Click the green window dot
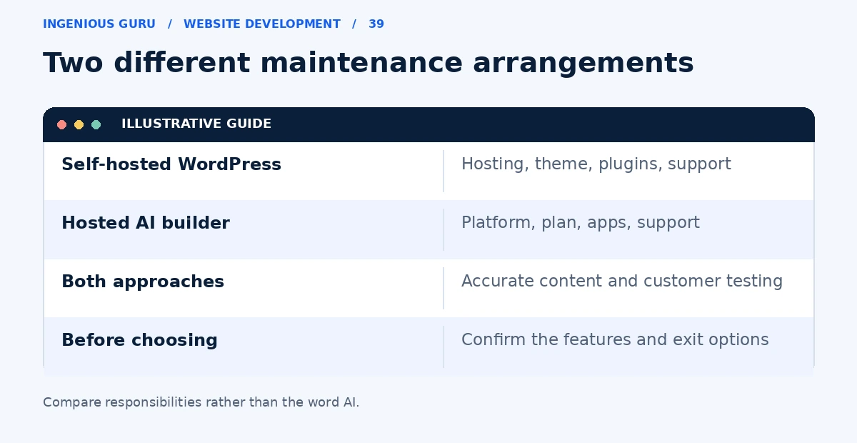This screenshot has width=857, height=443. pyautogui.click(x=96, y=124)
